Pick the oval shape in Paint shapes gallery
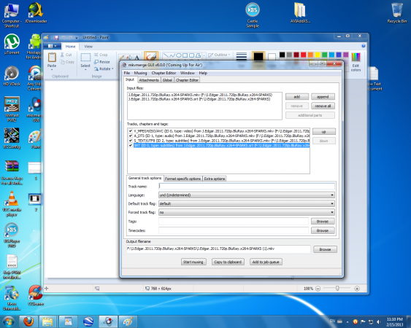The width and height of the screenshot is (411, 328). (179, 55)
